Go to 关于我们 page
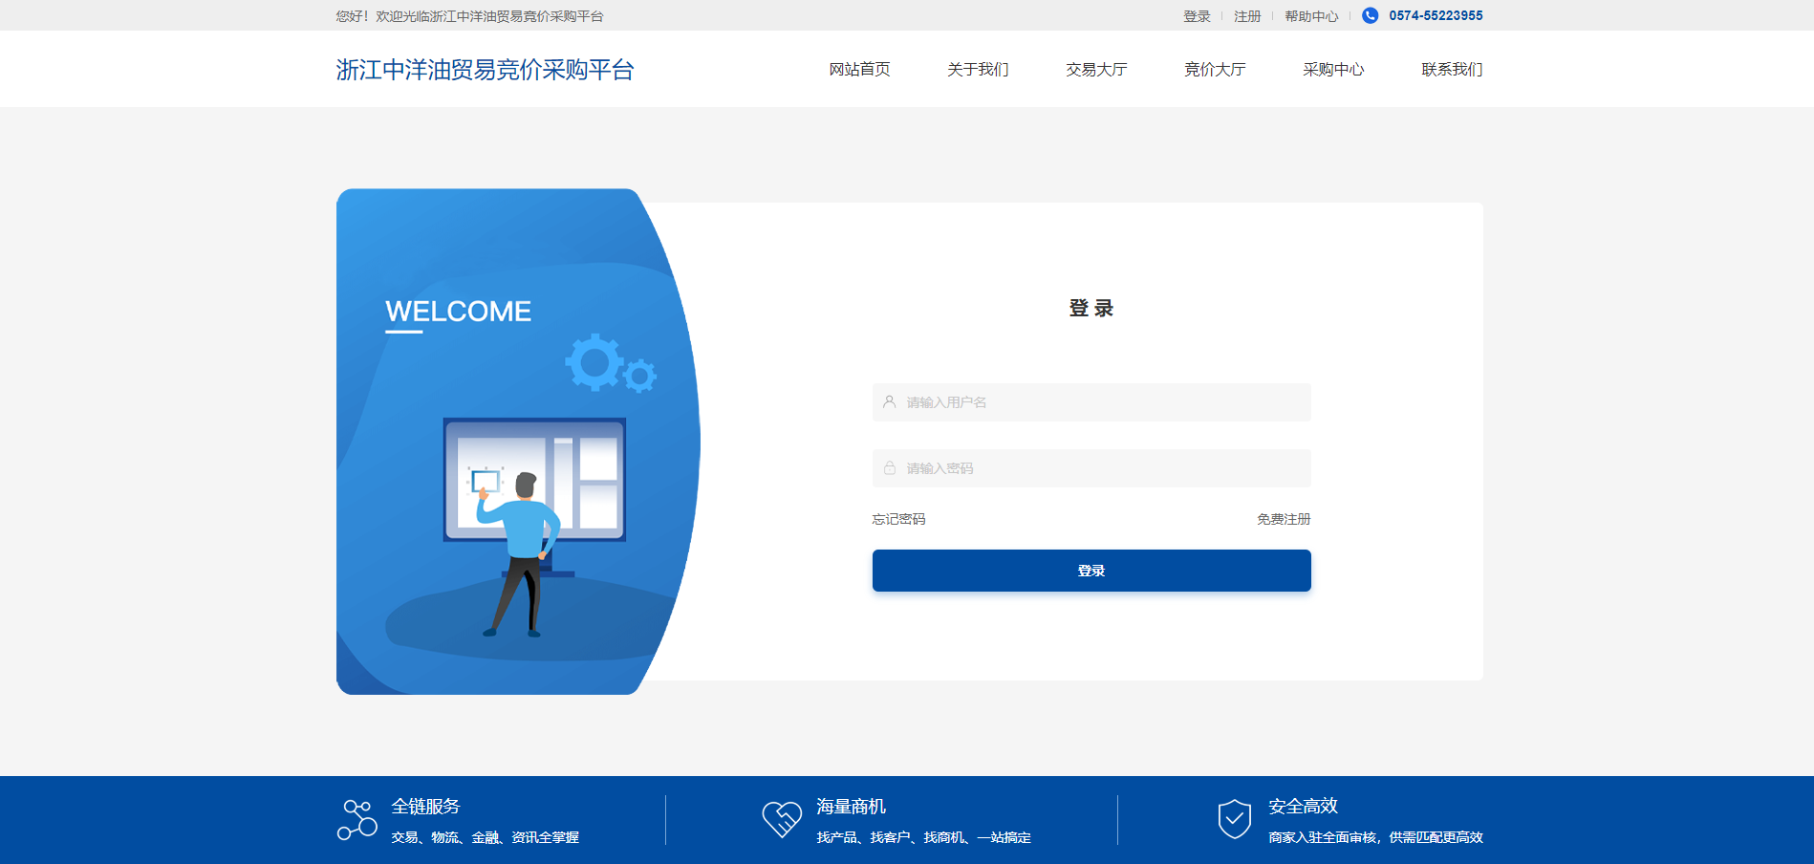This screenshot has width=1814, height=864. pyautogui.click(x=978, y=69)
